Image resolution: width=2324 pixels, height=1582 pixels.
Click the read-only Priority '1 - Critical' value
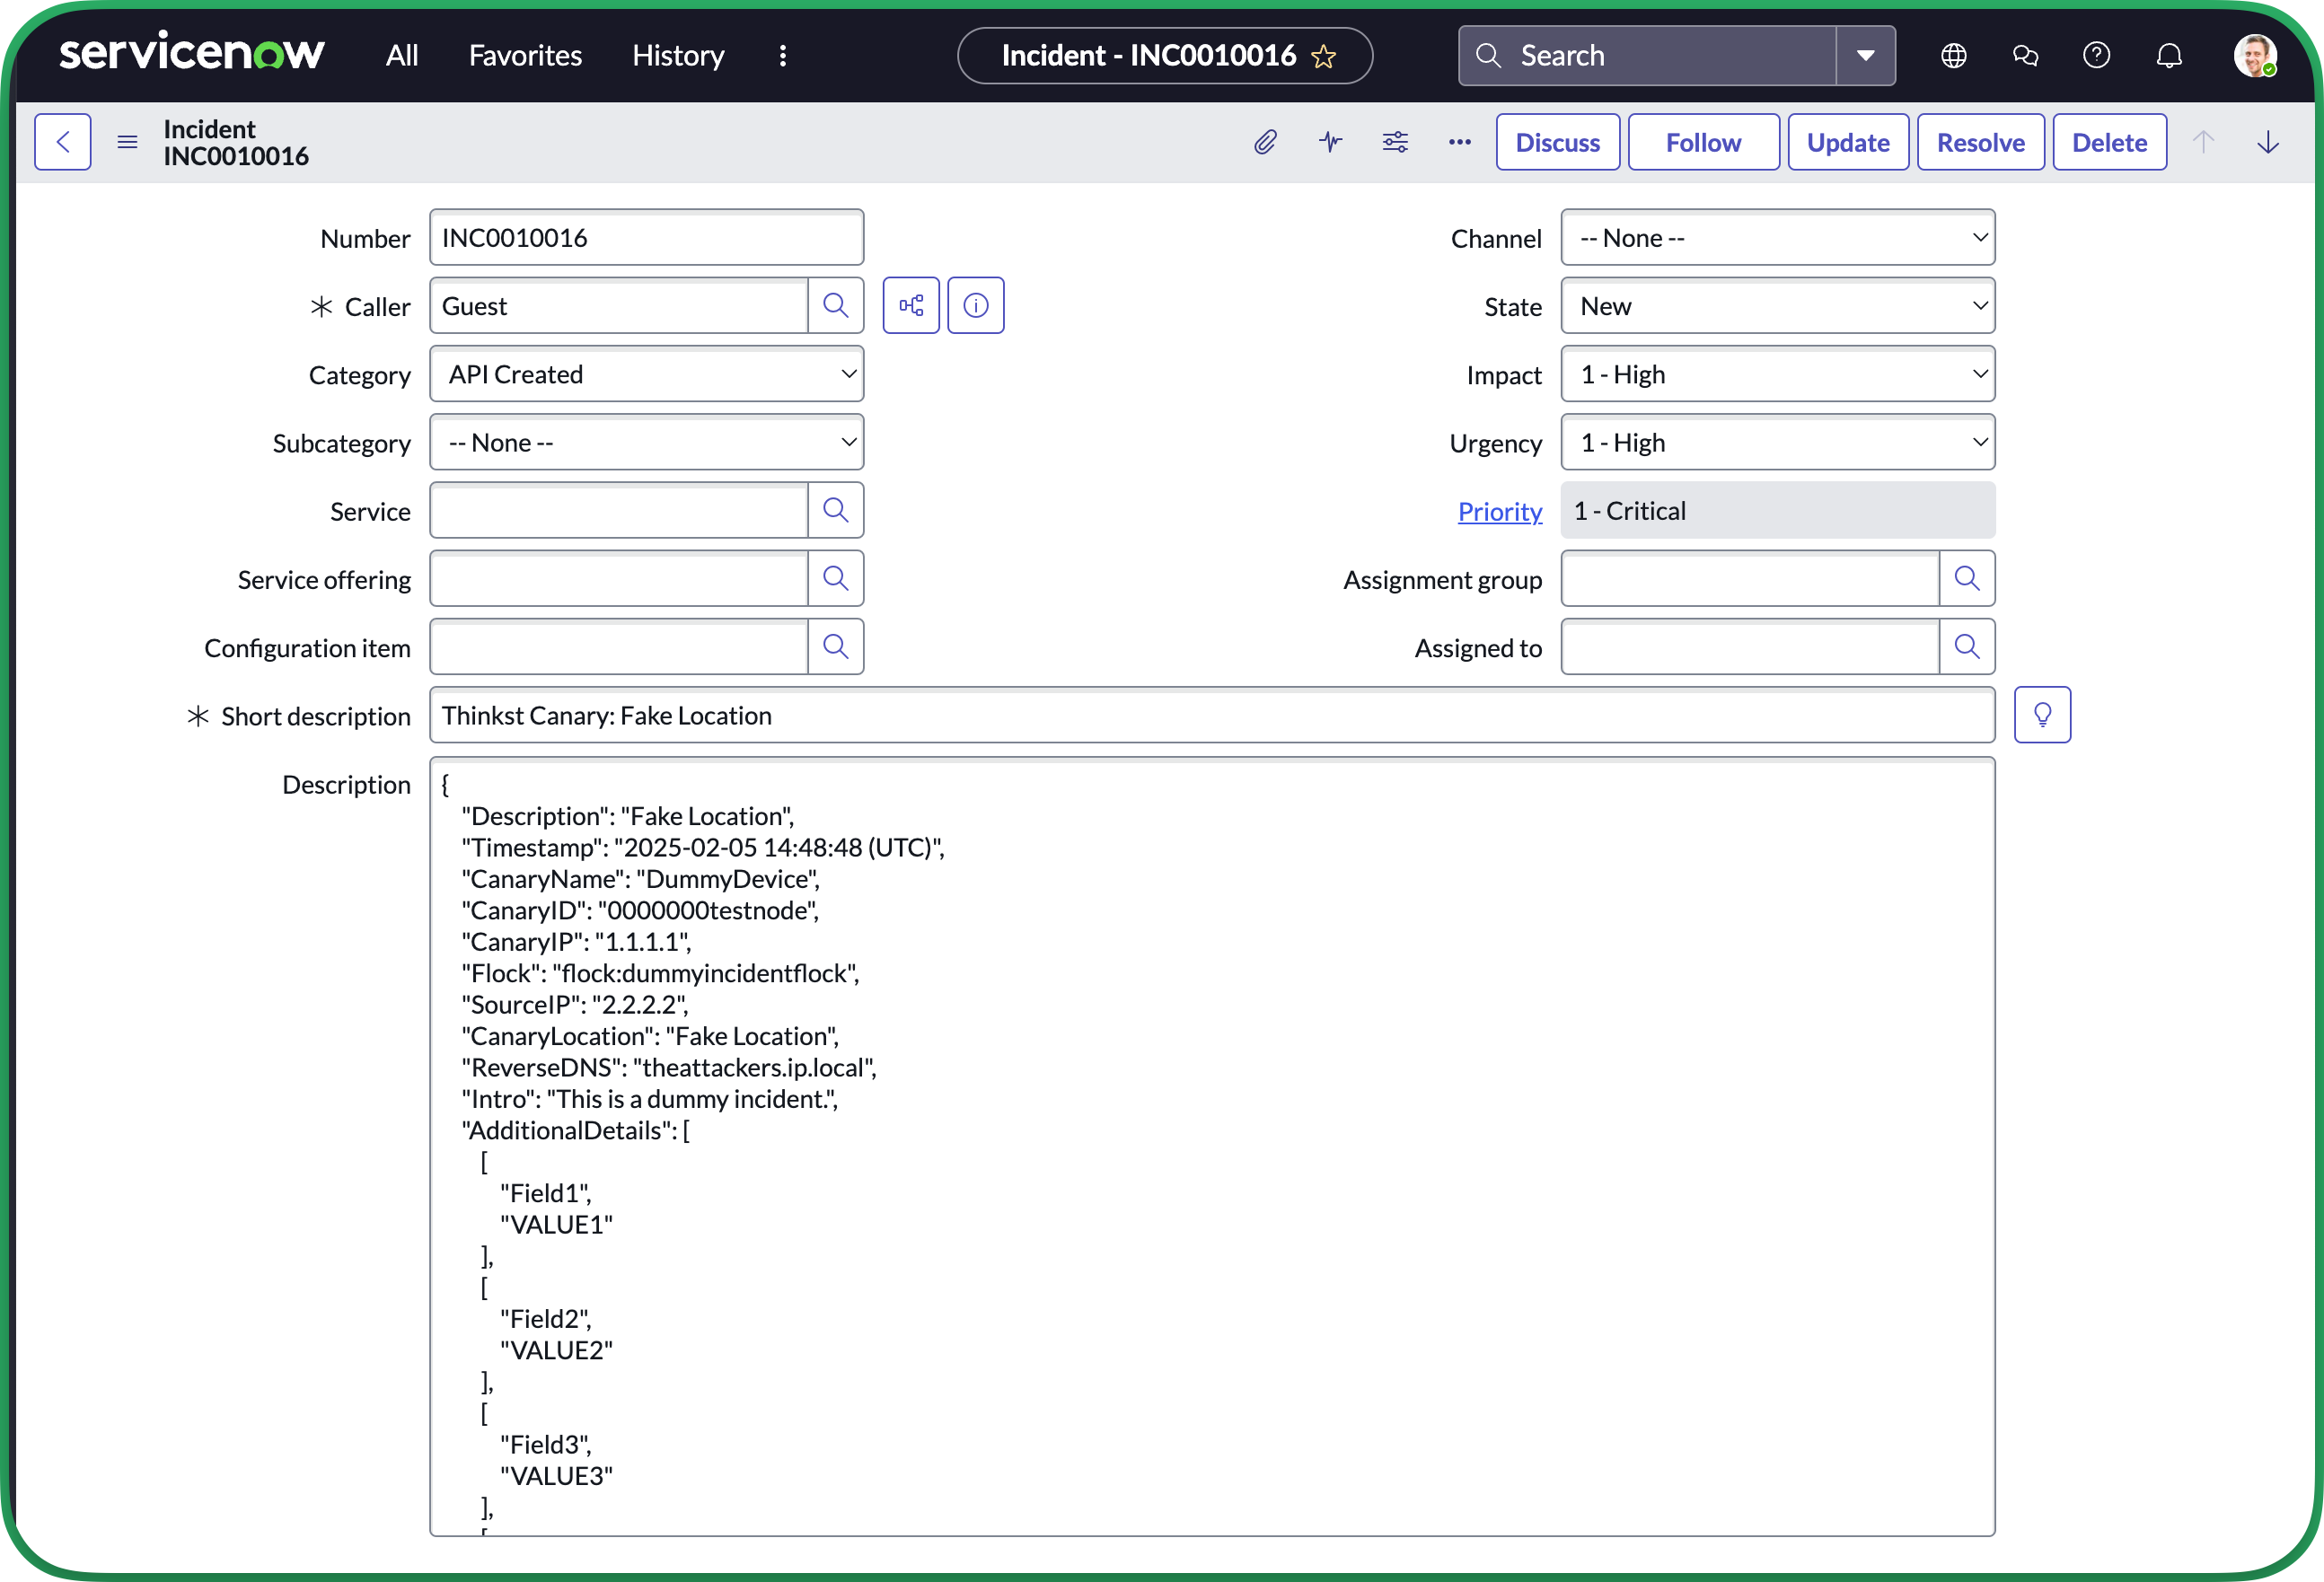(x=1778, y=511)
